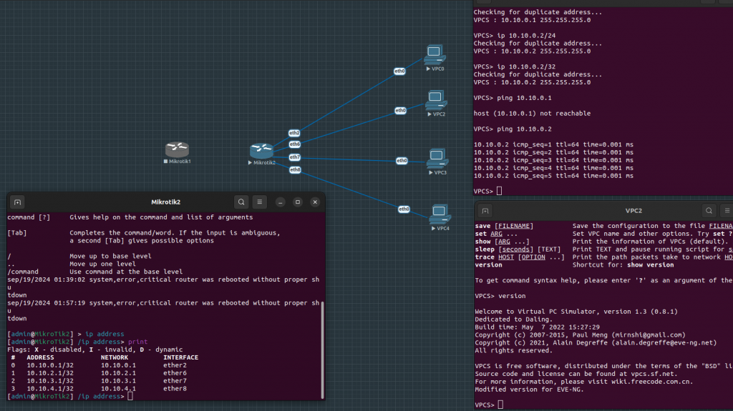The image size is (733, 411).
Task: Click the icmp_seq=1 ping reply line
Action: click(553, 145)
